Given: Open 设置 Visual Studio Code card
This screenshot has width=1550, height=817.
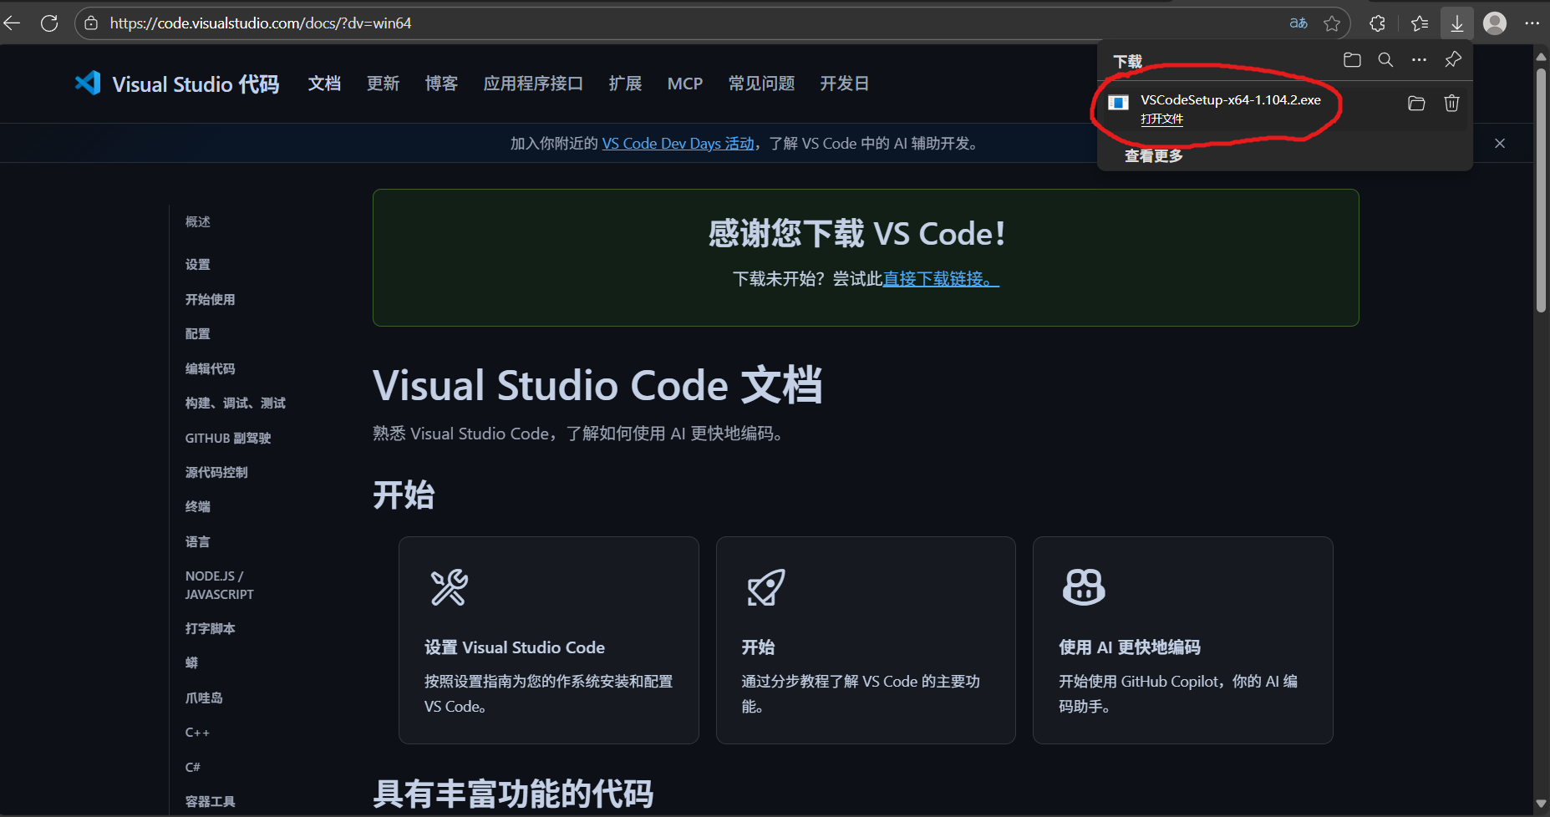Looking at the screenshot, I should [549, 640].
